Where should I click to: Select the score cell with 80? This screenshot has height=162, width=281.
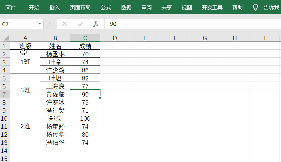pos(85,134)
